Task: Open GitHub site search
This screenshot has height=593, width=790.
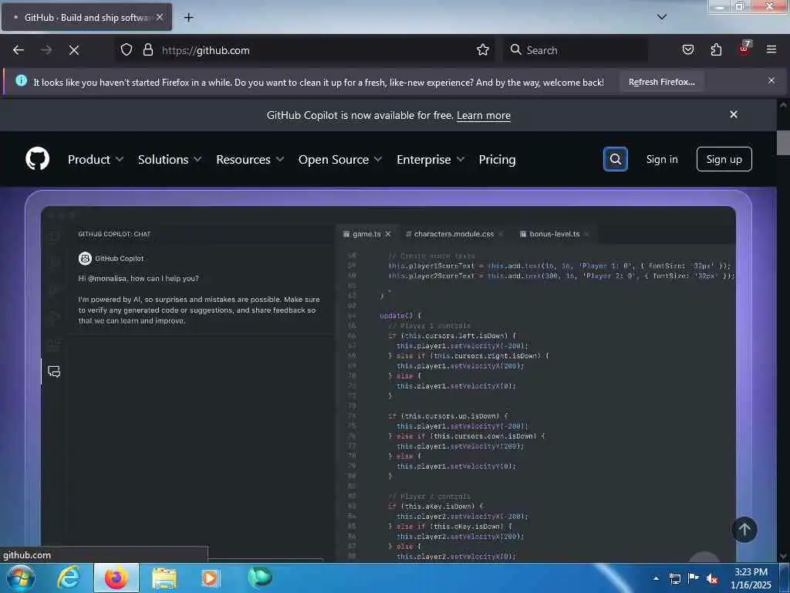Action: (x=615, y=159)
